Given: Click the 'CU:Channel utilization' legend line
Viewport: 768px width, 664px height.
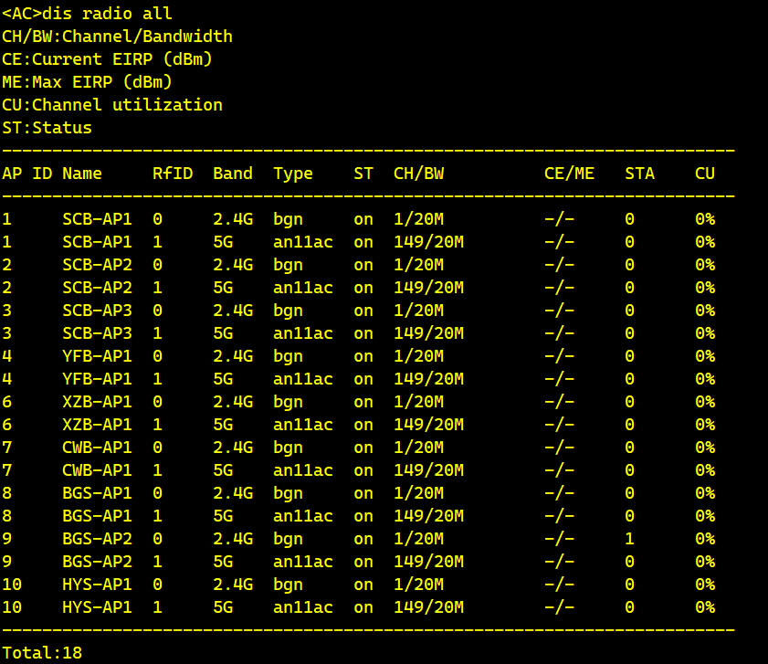Looking at the screenshot, I should click(112, 105).
